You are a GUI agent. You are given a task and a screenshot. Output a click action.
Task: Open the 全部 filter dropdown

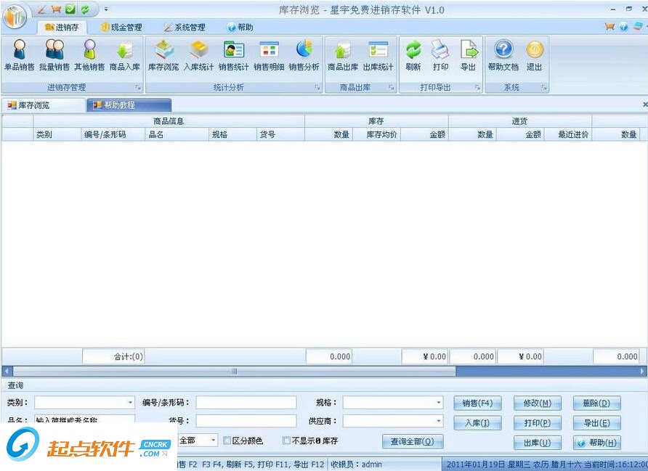[214, 440]
